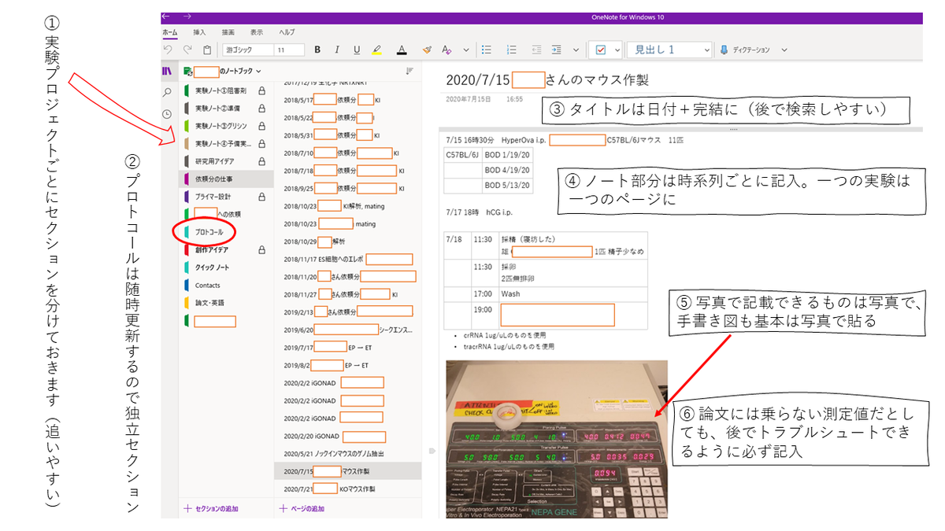Click lock icon beside 実験ノート④予備実
The width and height of the screenshot is (945, 531).
click(x=261, y=144)
